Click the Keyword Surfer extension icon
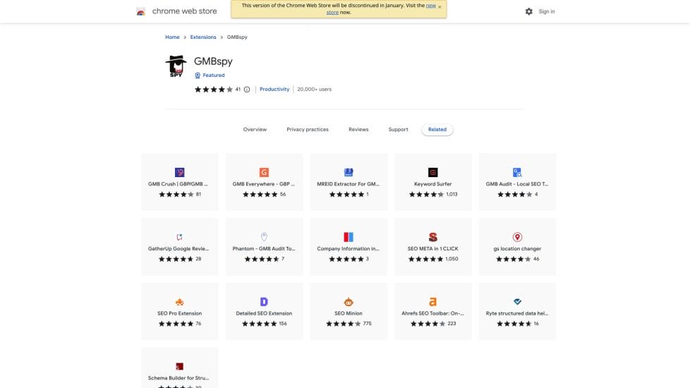 432,172
